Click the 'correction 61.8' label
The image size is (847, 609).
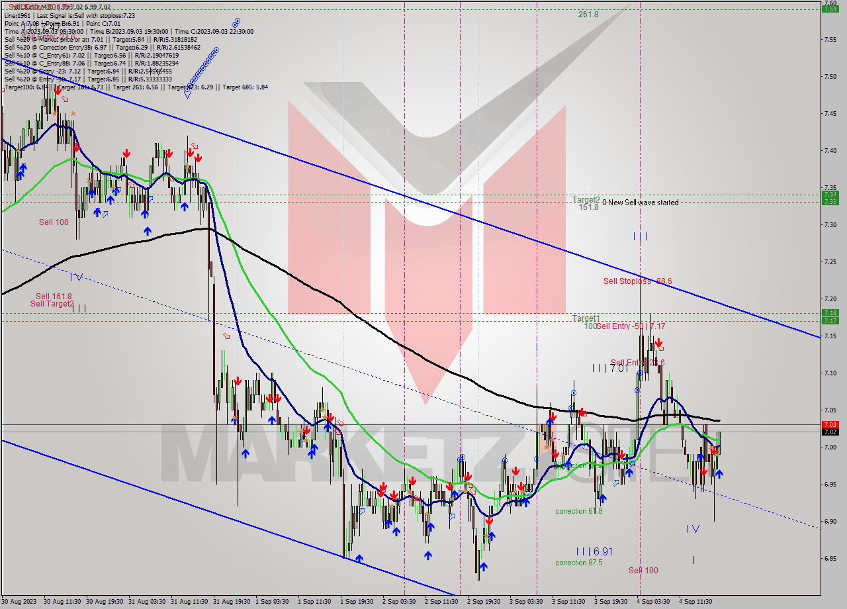[579, 511]
